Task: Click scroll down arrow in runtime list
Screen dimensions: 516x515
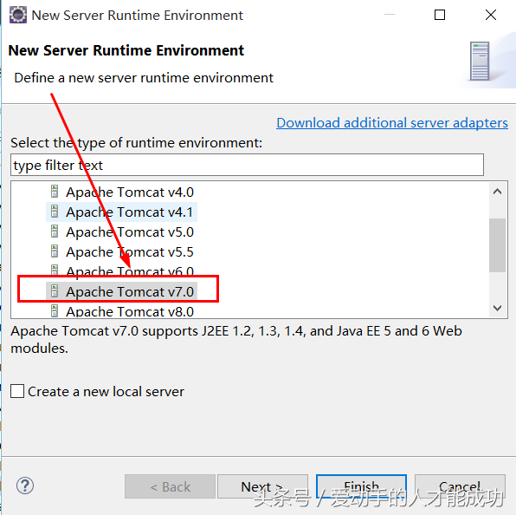Action: pos(497,308)
